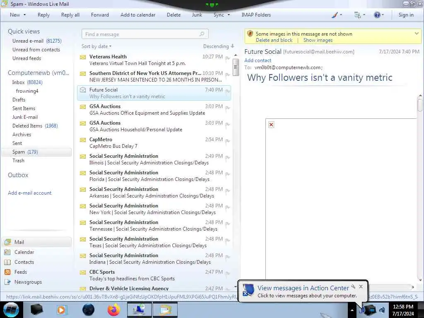Open the Drafts folder
Viewport: 424px width, 318px height.
(19, 99)
